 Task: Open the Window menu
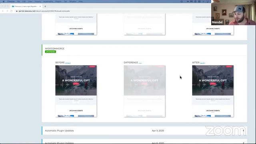point(73,2)
